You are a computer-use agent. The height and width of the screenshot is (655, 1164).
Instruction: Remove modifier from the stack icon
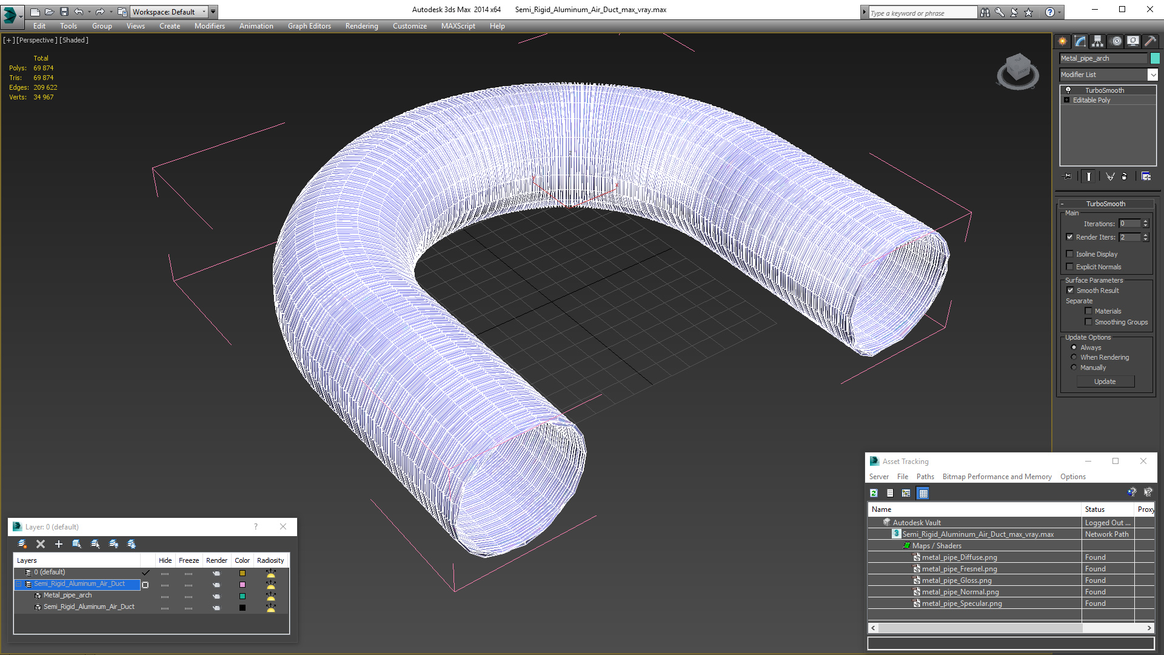click(1125, 176)
